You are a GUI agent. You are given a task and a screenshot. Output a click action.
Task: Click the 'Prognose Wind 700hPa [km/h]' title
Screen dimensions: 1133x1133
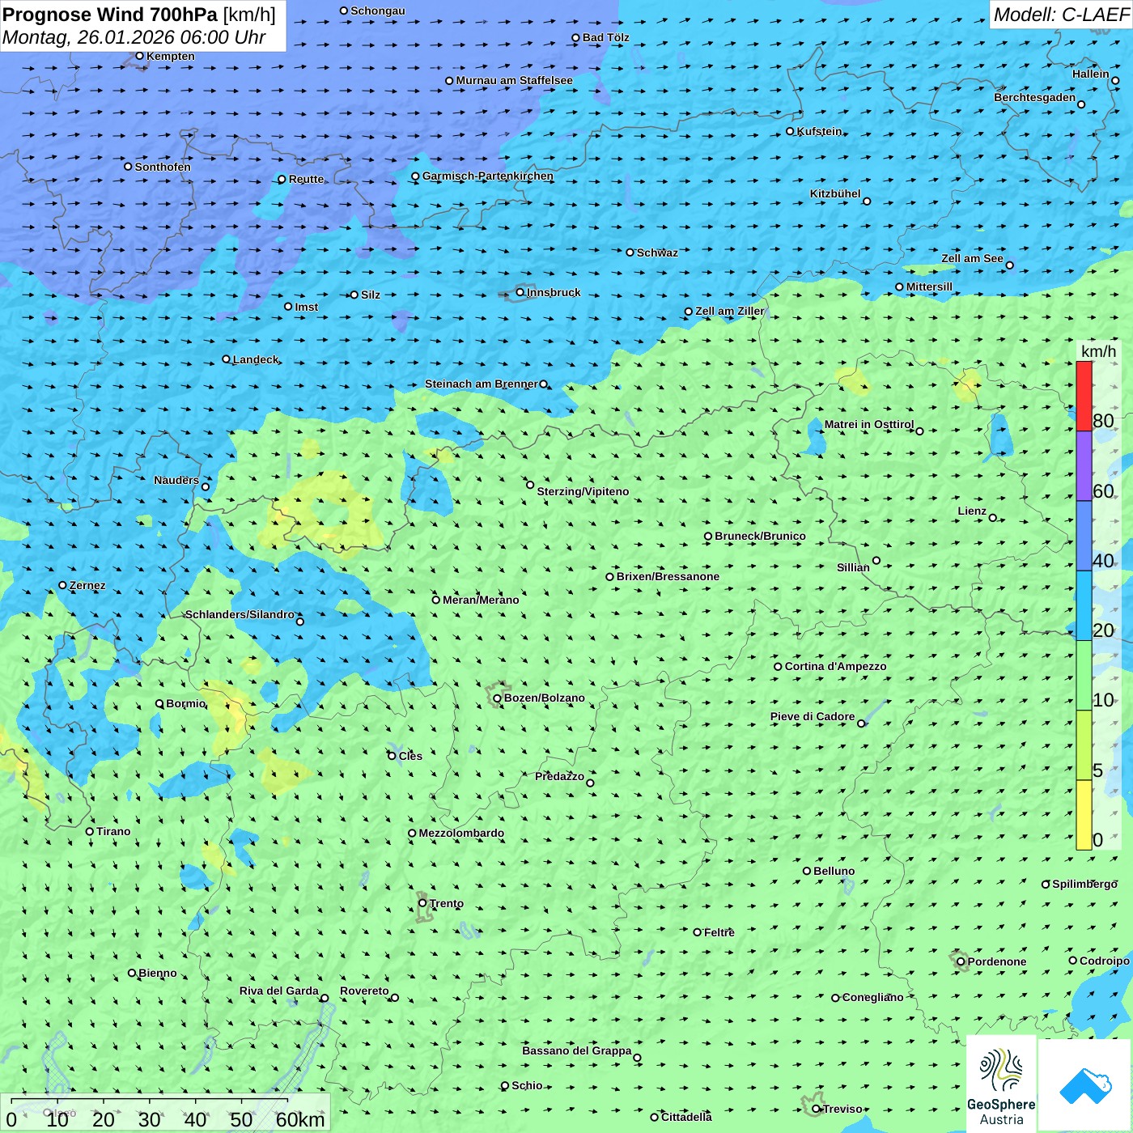coord(139,15)
